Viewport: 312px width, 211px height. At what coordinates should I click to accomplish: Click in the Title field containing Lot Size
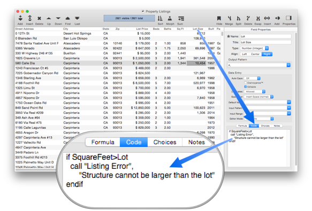tap(265, 42)
